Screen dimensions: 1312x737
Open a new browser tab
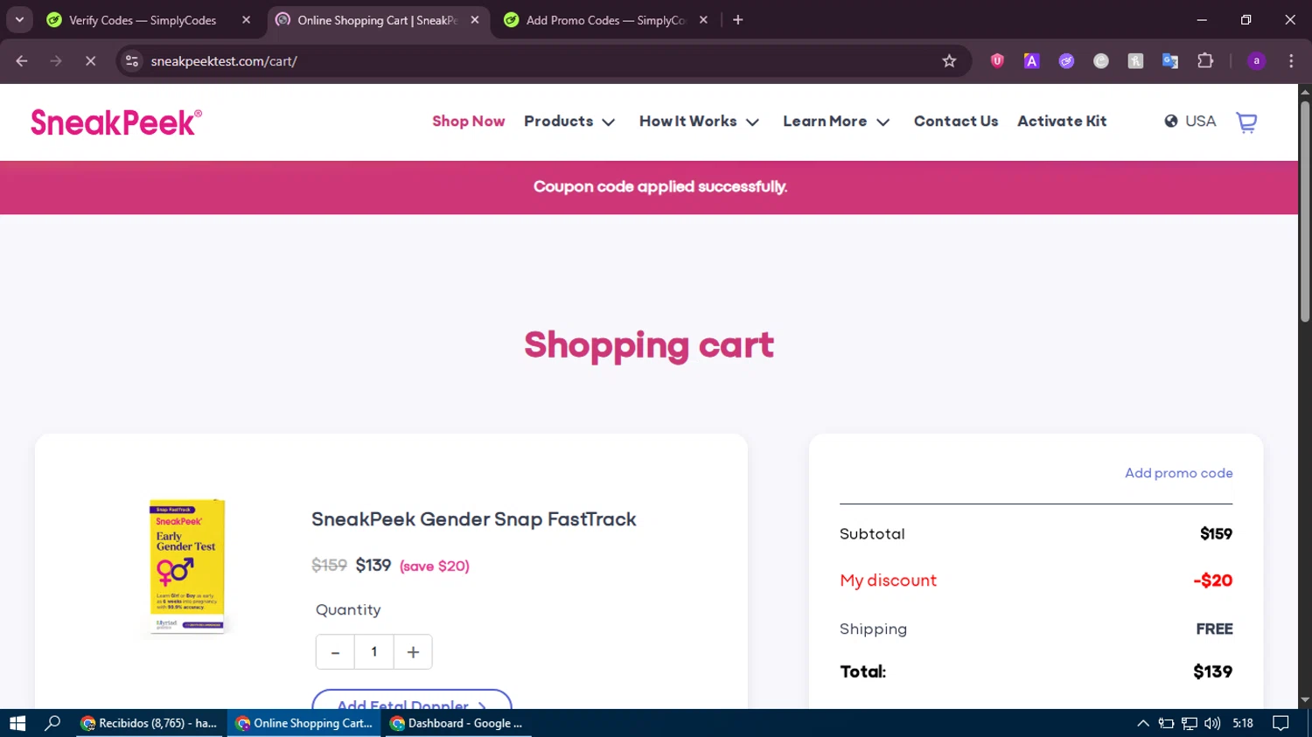738,20
